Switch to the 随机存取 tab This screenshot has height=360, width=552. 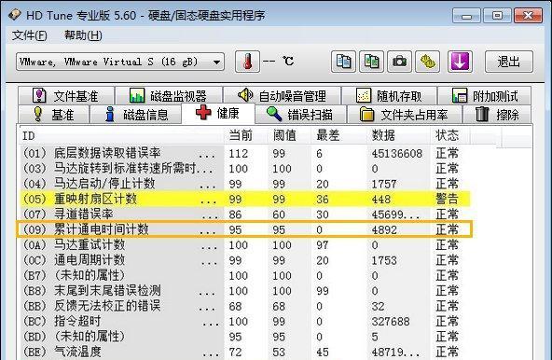point(390,95)
